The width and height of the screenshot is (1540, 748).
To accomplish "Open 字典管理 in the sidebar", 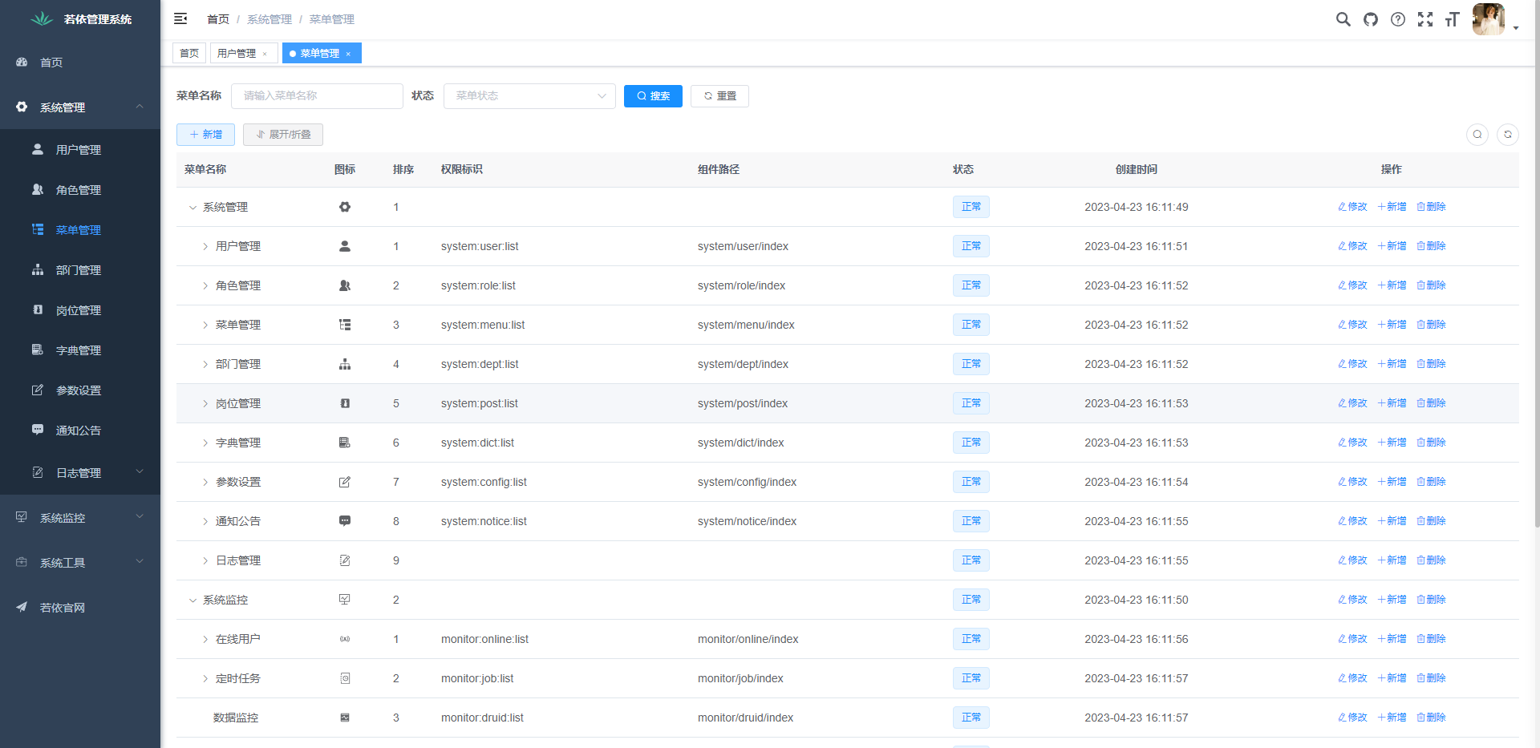I will (x=80, y=350).
